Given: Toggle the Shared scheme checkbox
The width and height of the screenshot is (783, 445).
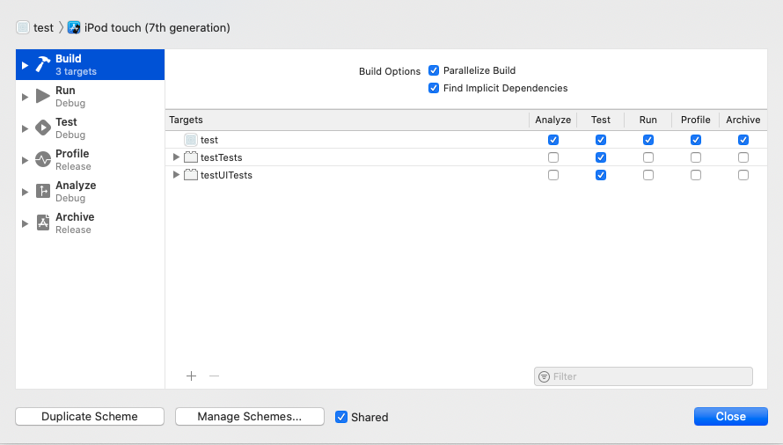Looking at the screenshot, I should (x=341, y=417).
